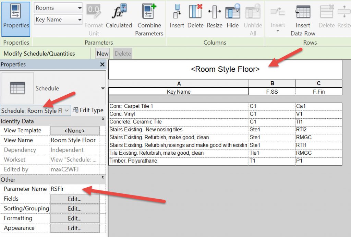Click the New button
The height and width of the screenshot is (237, 351).
click(x=102, y=54)
